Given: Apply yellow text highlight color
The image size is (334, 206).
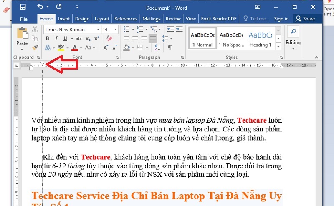Looking at the screenshot, I should 61,48.
